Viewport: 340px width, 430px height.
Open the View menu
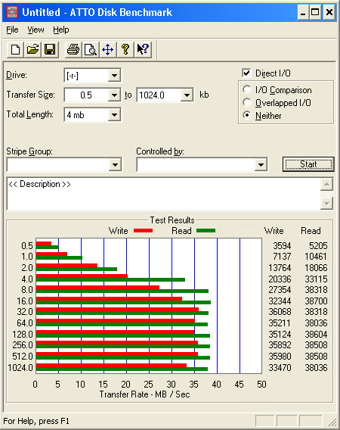tap(36, 30)
